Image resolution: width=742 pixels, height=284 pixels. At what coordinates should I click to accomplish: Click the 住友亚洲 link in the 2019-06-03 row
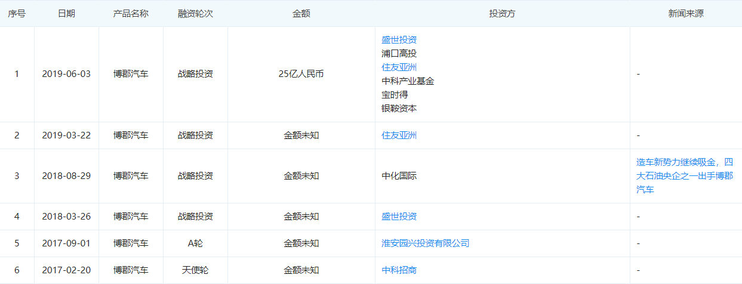[399, 67]
